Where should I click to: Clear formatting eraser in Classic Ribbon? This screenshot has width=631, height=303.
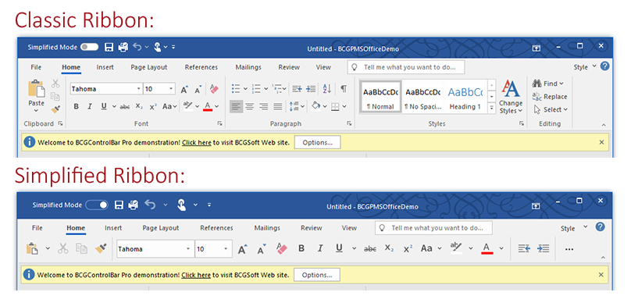pos(214,89)
